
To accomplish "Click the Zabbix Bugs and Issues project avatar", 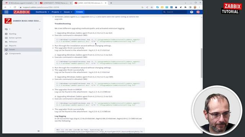I will (8, 21).
